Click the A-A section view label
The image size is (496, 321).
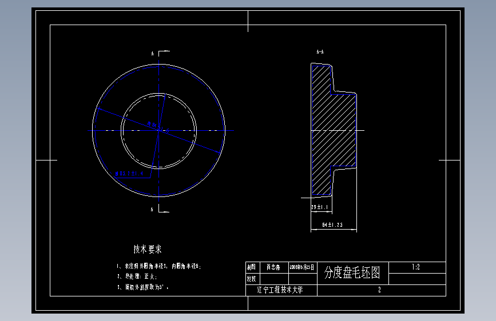click(320, 52)
